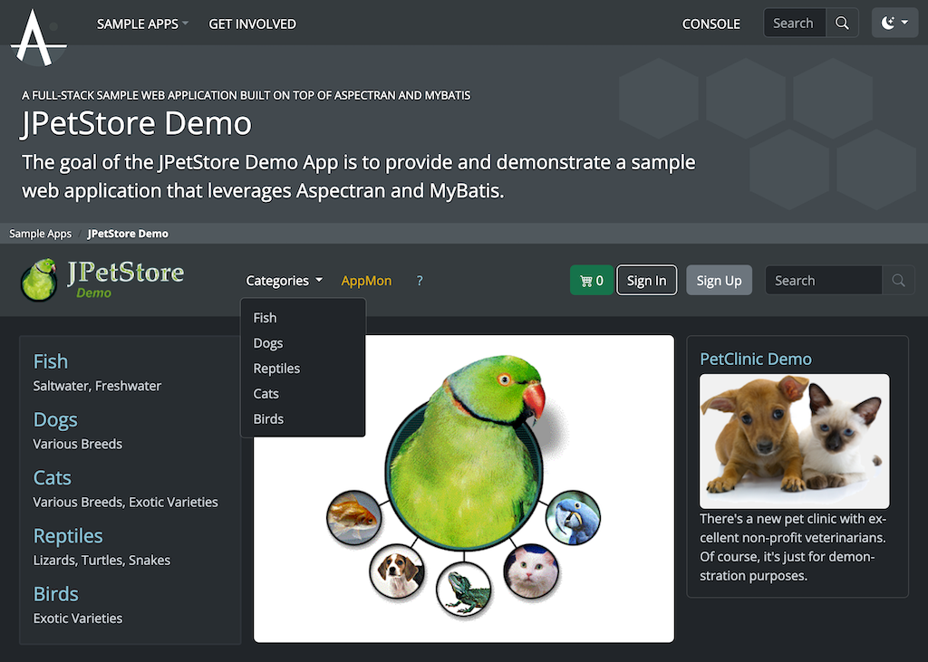The width and height of the screenshot is (928, 662).
Task: Open the Fish link in the sidebar
Action: (x=51, y=361)
